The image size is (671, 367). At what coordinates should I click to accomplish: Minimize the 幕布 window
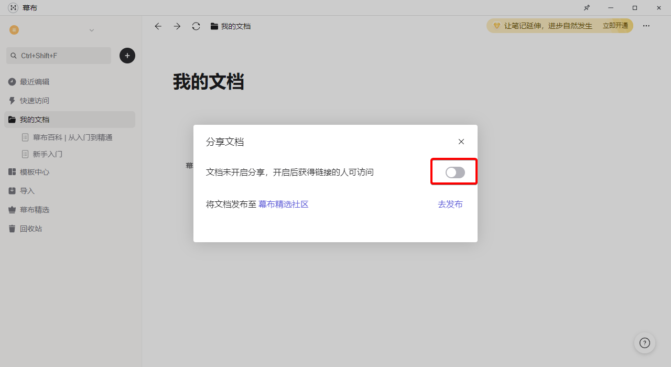point(611,8)
